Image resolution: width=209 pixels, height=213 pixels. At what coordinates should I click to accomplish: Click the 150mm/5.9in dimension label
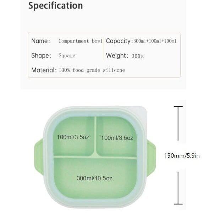click(182, 156)
